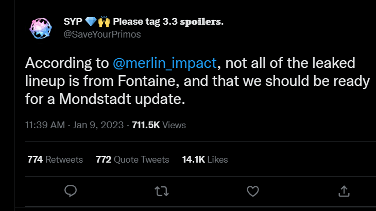Screen dimensions: 376x211
Task: Click the "SYP" display name
Action: [74, 22]
